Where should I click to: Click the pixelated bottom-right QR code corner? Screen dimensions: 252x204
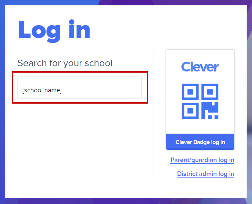coord(210,111)
